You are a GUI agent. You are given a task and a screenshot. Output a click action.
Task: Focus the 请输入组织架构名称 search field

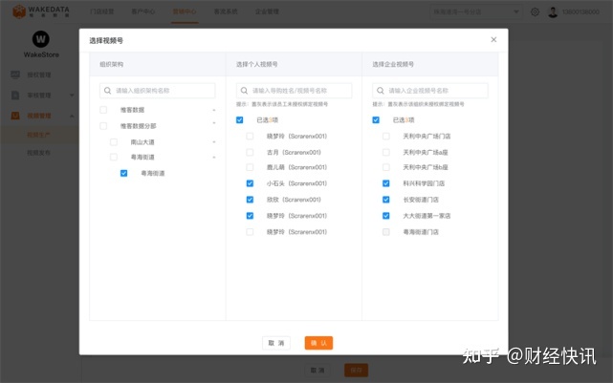157,91
